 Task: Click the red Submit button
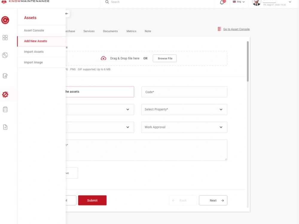(x=92, y=200)
